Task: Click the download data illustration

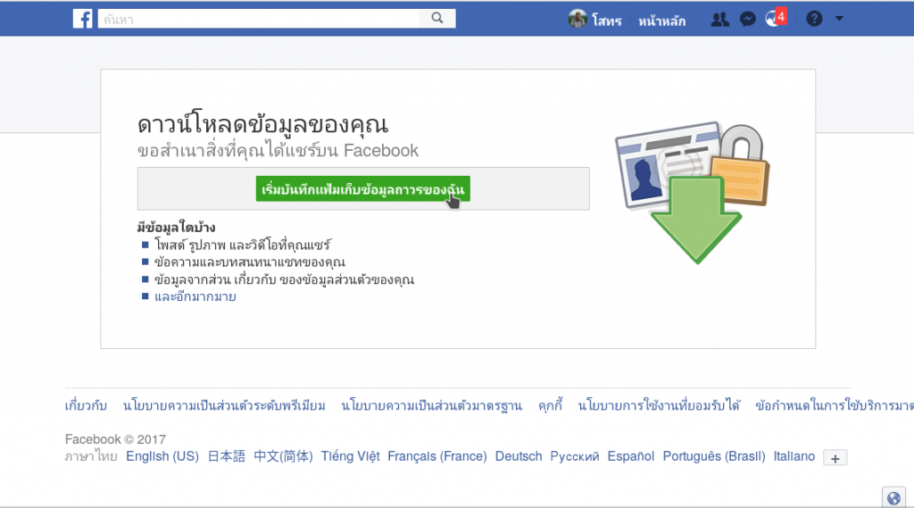Action: click(693, 193)
